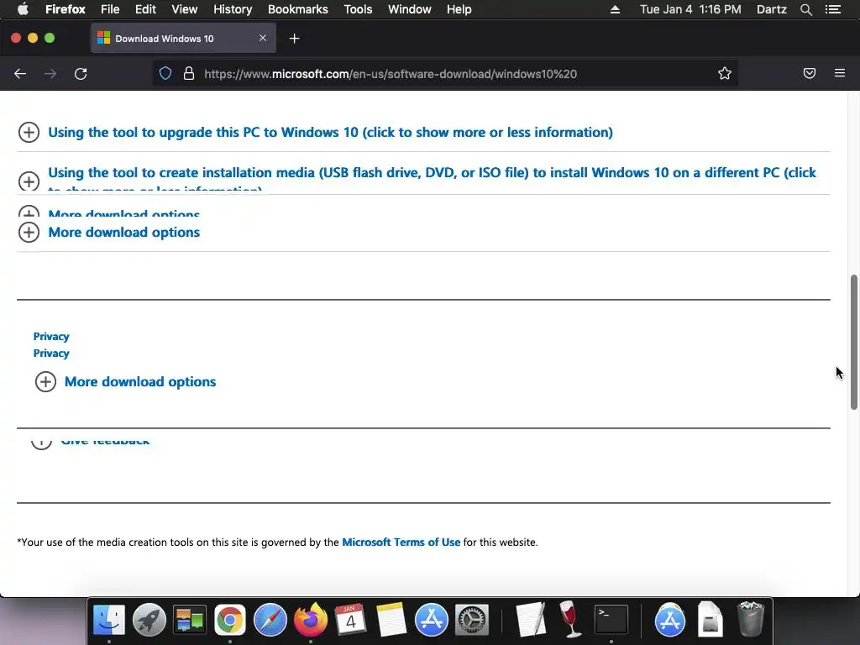Open the Apple menu
This screenshot has height=645, width=860.
[23, 9]
